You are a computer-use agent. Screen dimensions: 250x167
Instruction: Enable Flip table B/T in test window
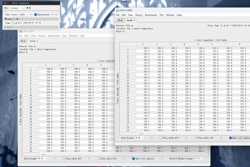tap(64, 159)
